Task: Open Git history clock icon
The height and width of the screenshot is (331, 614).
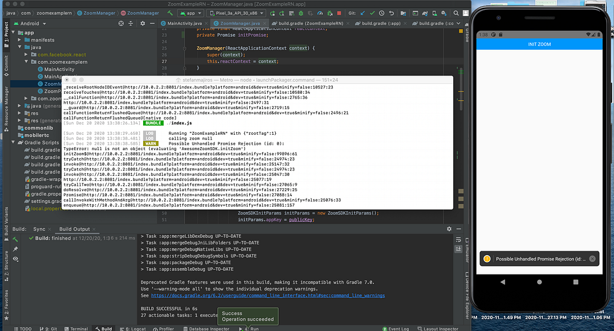Action: [381, 13]
